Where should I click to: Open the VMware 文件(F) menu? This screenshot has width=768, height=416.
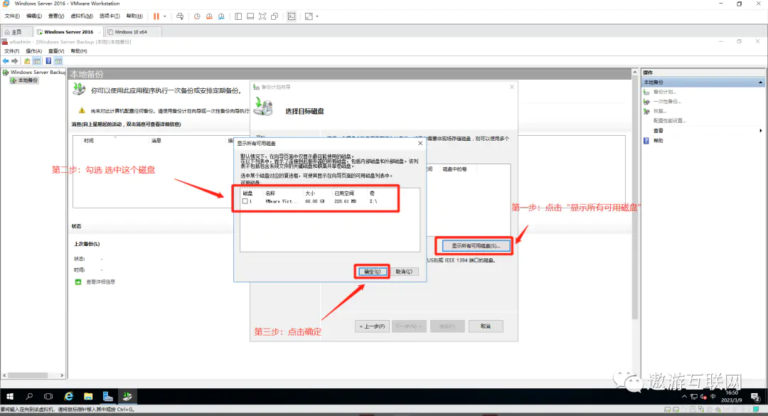(x=12, y=16)
